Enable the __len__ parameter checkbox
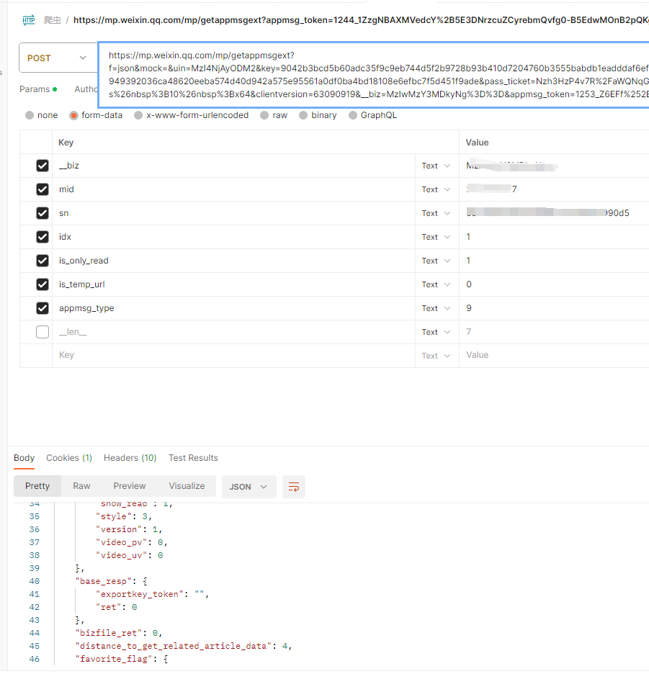Screen dimensions: 649x674 [x=42, y=332]
